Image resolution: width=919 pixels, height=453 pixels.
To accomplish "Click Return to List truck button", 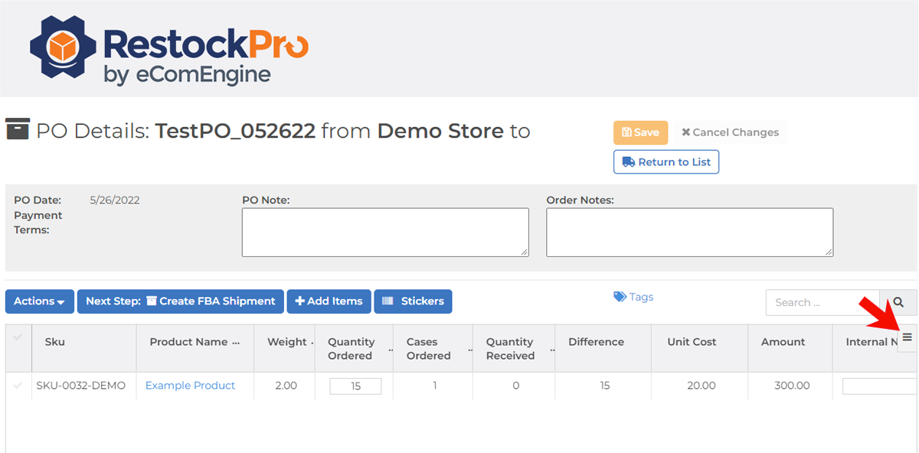I will point(666,162).
